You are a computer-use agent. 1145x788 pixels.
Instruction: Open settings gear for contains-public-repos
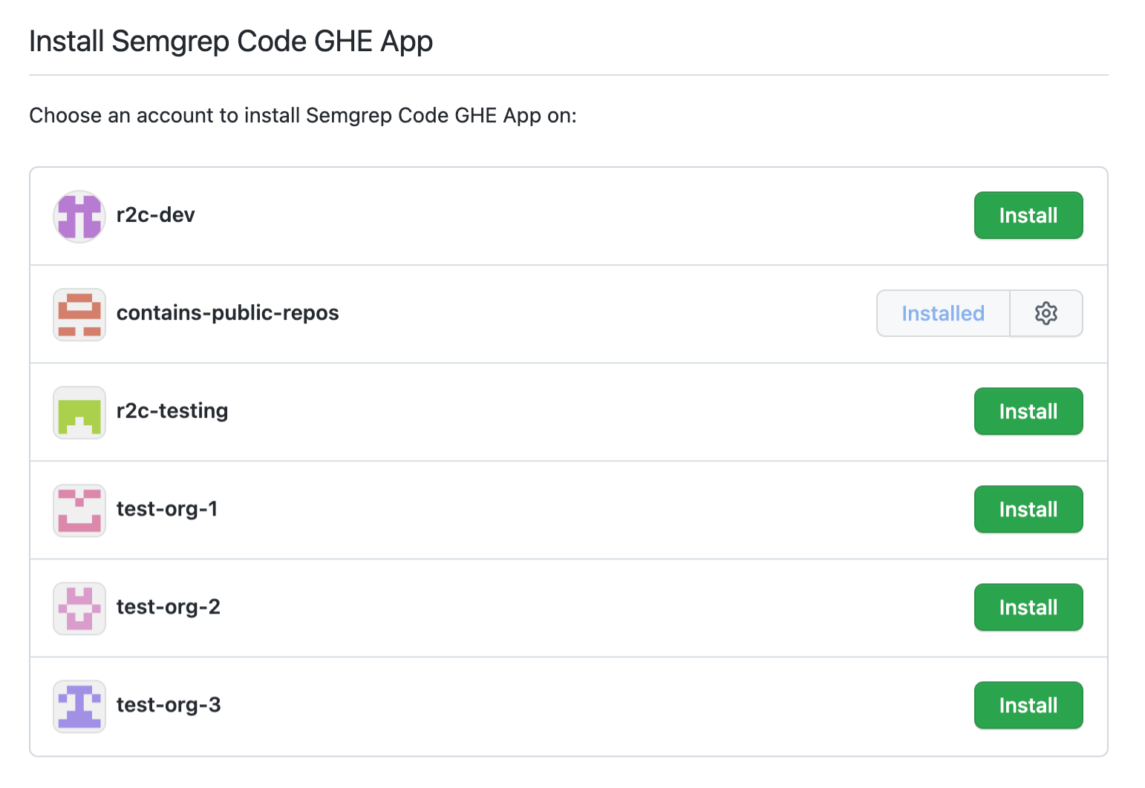click(1045, 313)
